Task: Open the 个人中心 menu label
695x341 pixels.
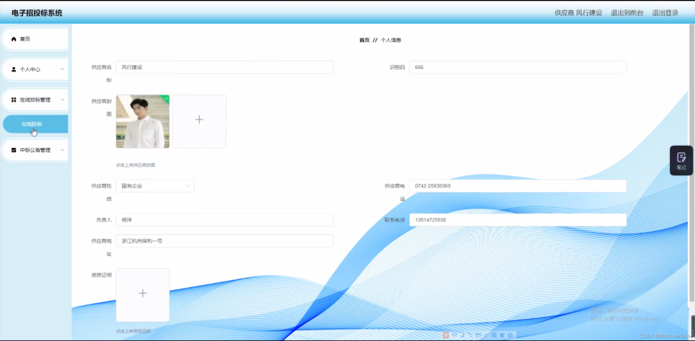Action: [x=30, y=69]
